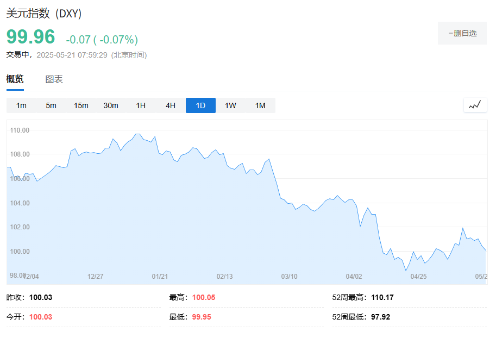This screenshot has width=496, height=344.
Task: Click the 99.96 current price value
Action: click(x=31, y=37)
